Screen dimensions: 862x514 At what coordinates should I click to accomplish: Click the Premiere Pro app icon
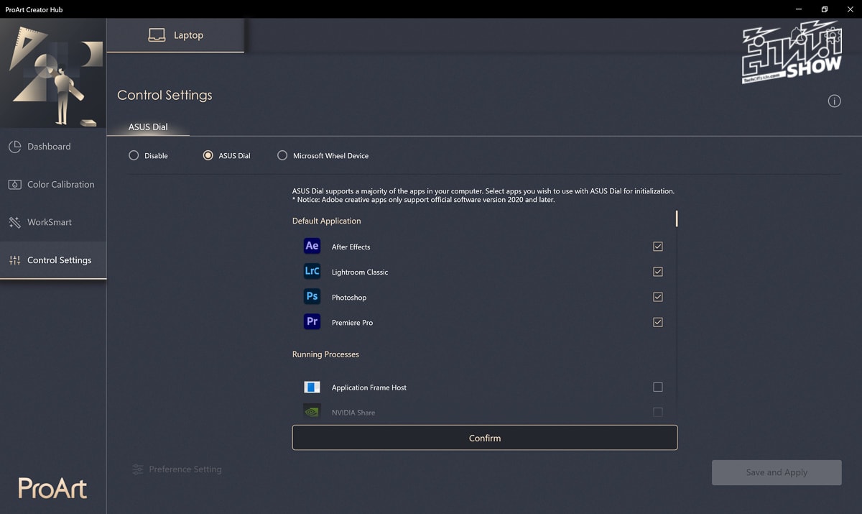tap(312, 321)
